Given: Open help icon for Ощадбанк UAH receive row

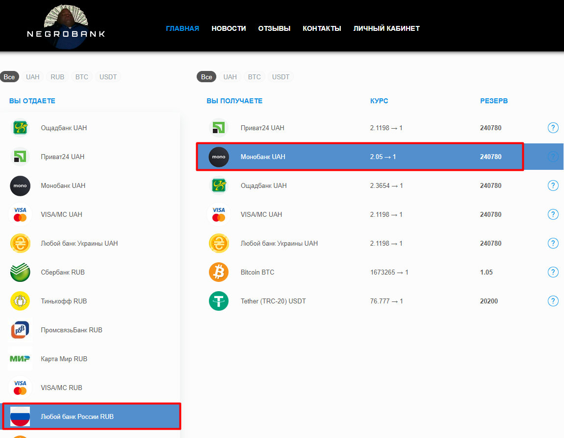Looking at the screenshot, I should pyautogui.click(x=553, y=185).
